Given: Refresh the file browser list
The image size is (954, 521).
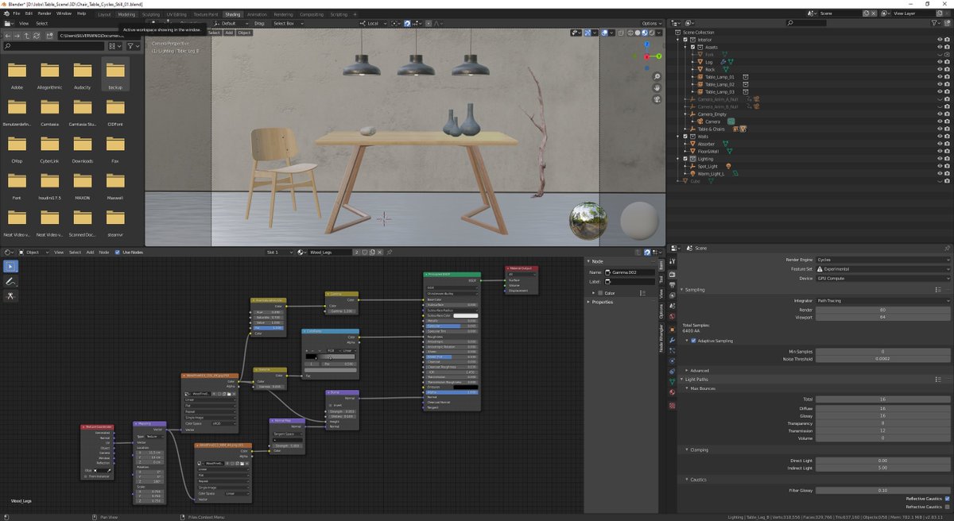Looking at the screenshot, I should tap(37, 35).
